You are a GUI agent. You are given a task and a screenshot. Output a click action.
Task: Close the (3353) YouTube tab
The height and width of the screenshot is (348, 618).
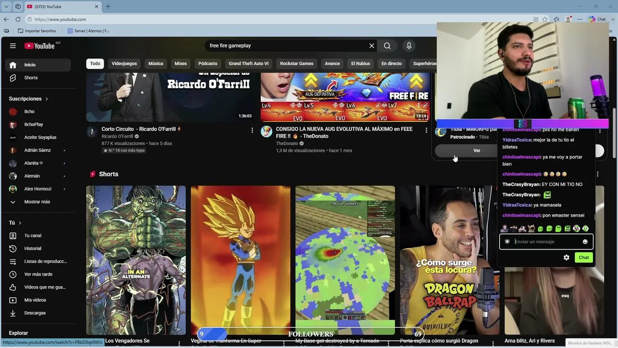(97, 6)
